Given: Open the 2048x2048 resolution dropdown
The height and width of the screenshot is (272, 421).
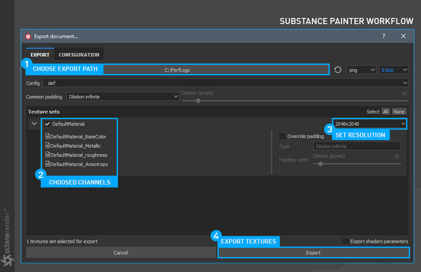Looking at the screenshot, I should point(370,124).
